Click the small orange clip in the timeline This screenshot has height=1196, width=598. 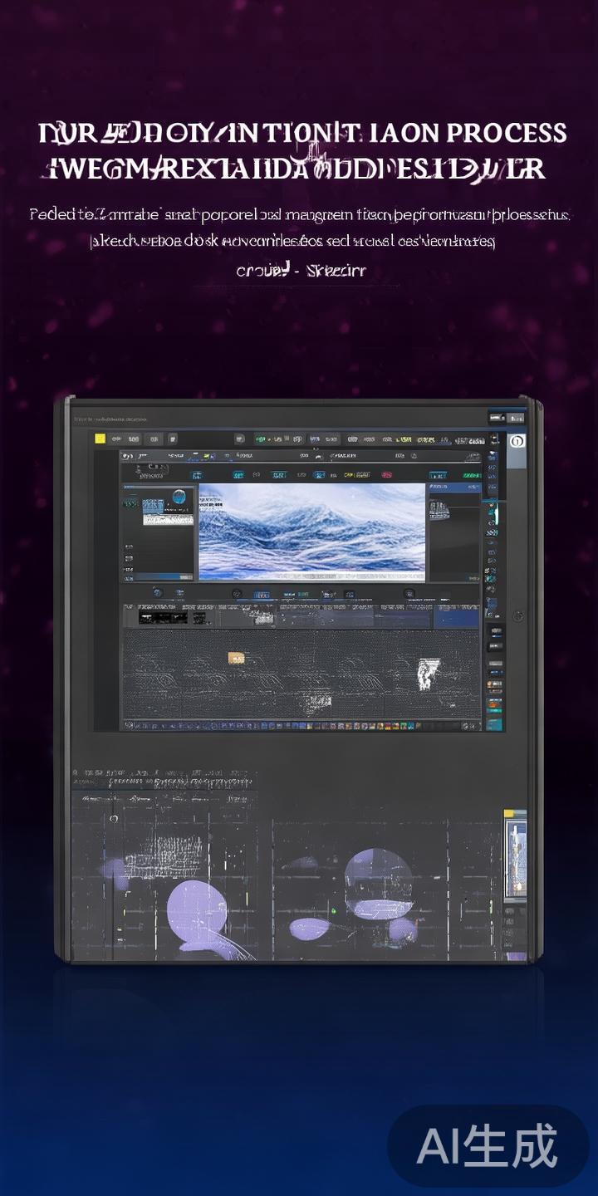point(237,659)
